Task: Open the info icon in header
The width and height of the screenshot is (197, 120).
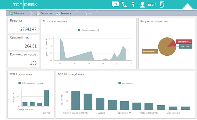Action: pyautogui.click(x=133, y=5)
